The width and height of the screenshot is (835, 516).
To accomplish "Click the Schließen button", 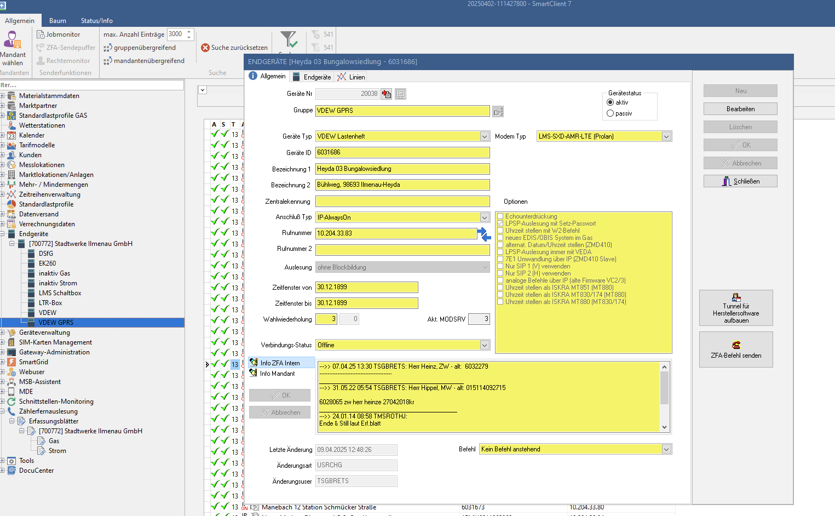I will pos(740,181).
